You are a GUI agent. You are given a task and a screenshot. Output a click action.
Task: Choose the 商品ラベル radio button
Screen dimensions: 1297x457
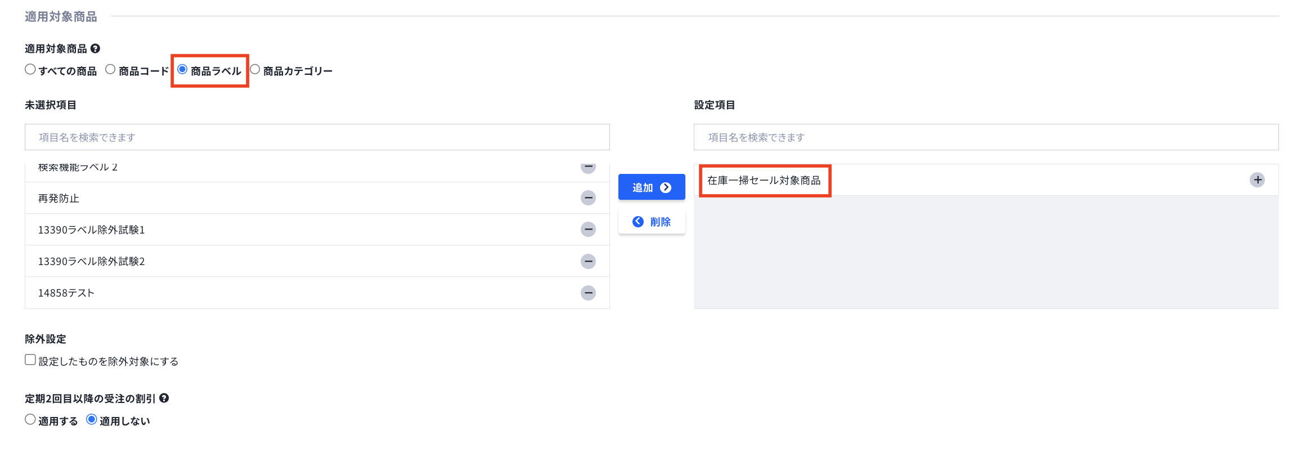click(182, 70)
